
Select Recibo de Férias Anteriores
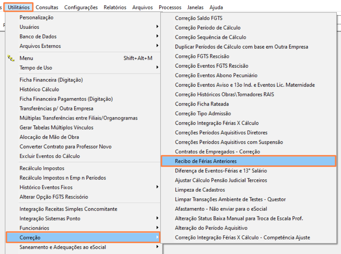pyautogui.click(x=249, y=161)
